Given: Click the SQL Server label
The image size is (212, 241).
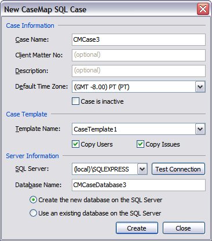Looking at the screenshot, I should pos(32,169).
